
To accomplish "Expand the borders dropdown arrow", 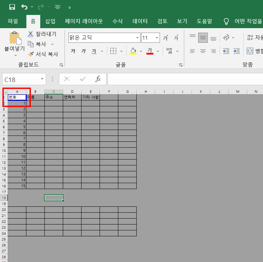I will [x=121, y=51].
